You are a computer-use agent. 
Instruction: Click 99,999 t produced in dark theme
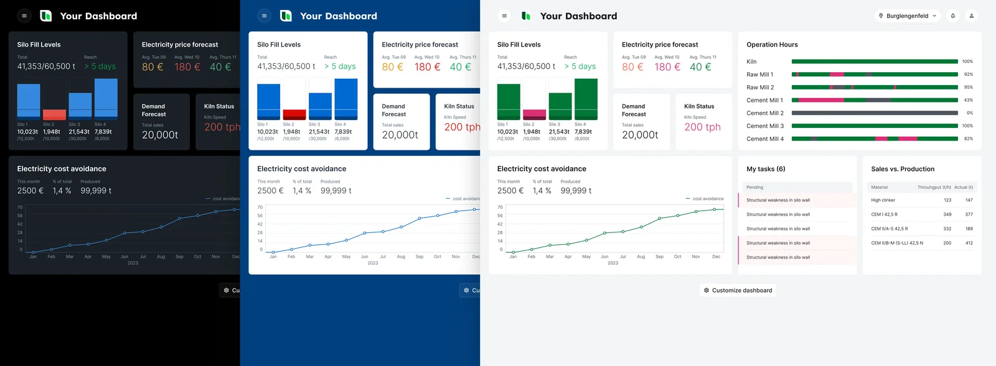click(96, 191)
